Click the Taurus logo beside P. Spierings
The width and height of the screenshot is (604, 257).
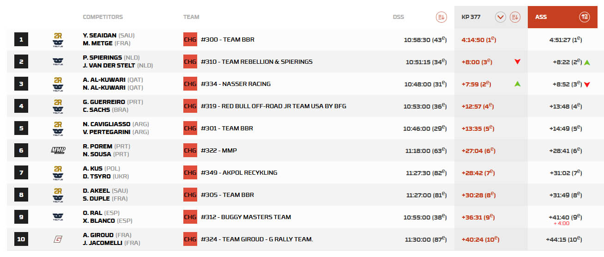point(58,61)
